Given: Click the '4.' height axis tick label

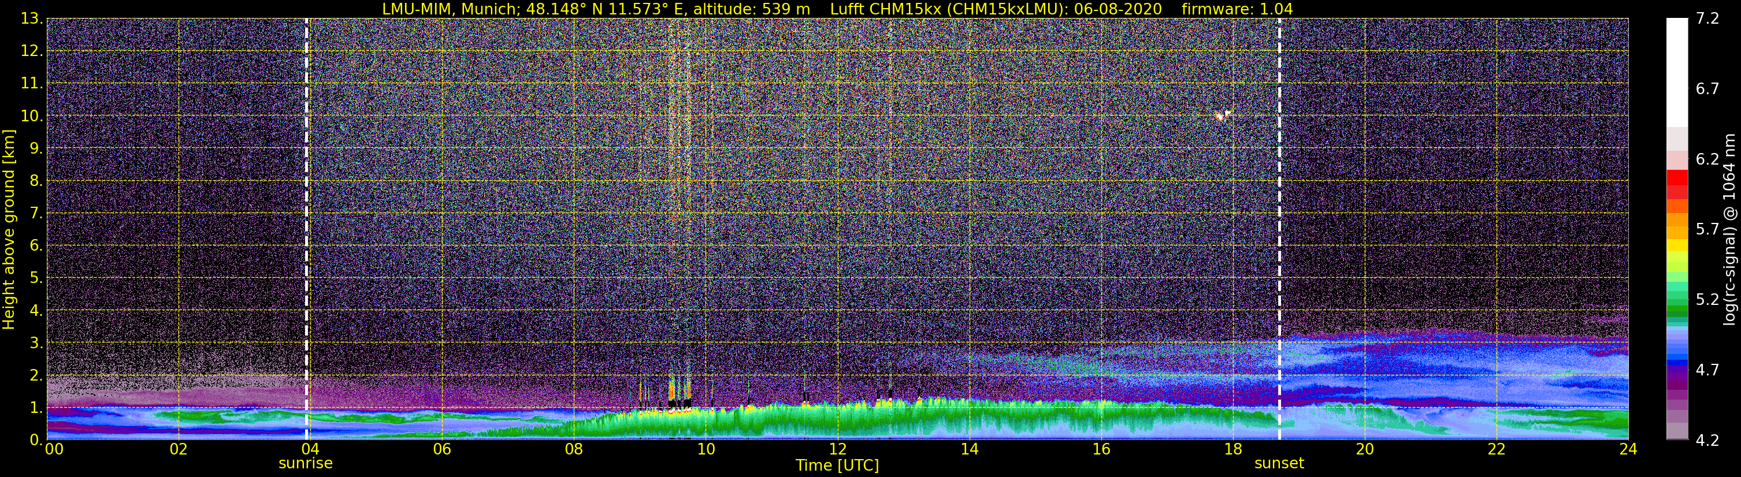Looking at the screenshot, I should (x=36, y=310).
